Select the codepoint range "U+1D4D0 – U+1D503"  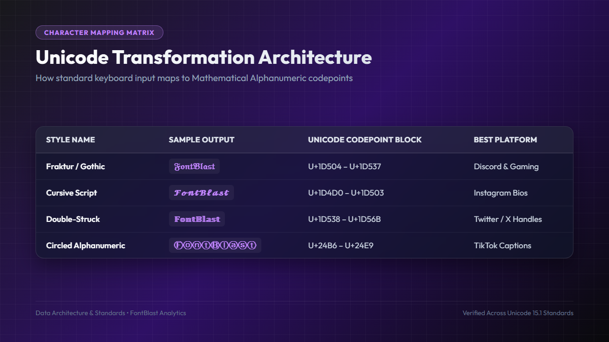point(346,193)
